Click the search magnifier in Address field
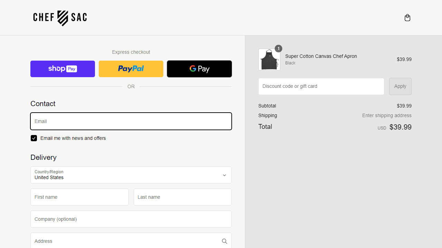Screen dimensions: 442x248 click(x=224, y=241)
